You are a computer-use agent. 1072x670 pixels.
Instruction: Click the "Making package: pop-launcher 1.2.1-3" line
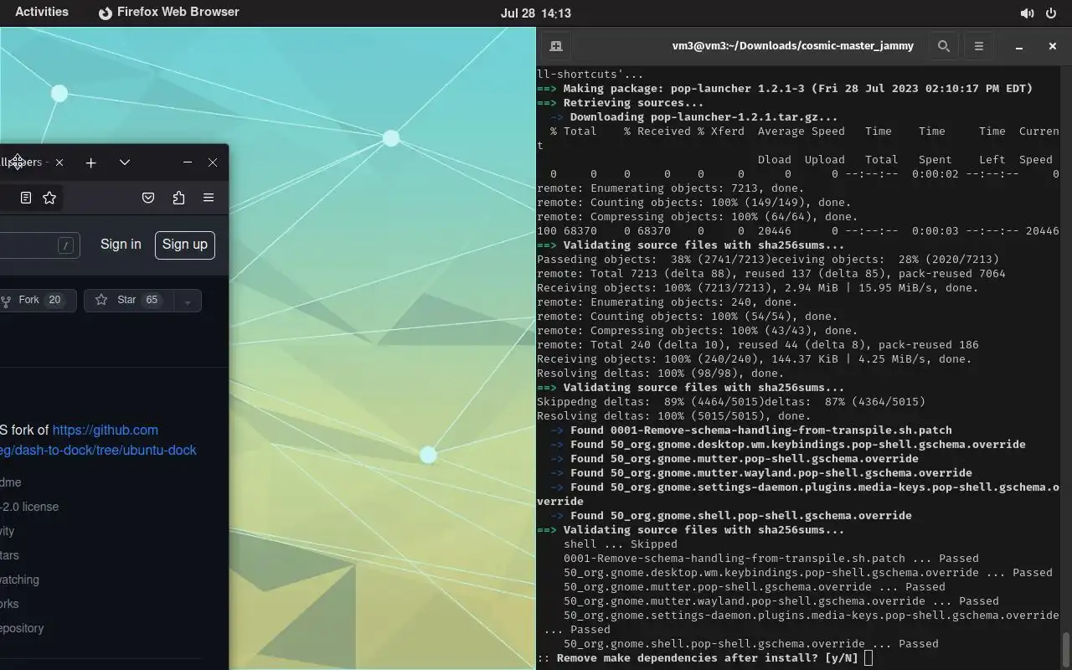click(x=785, y=88)
